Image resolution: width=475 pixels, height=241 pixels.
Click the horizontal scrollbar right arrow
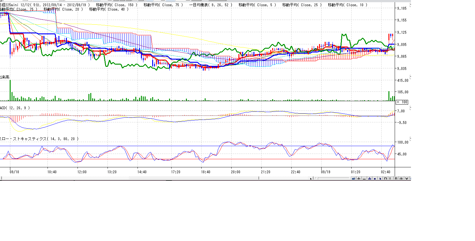point(311,179)
